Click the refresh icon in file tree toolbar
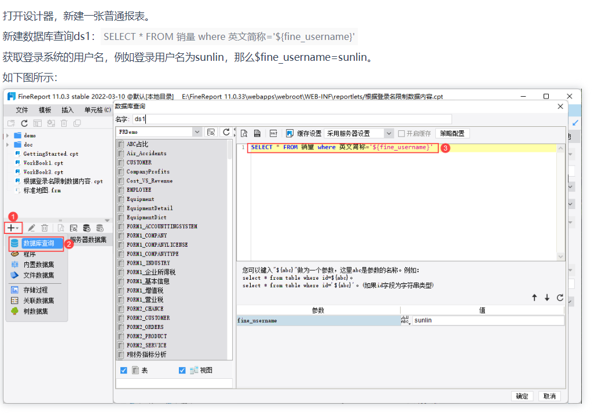This screenshot has width=609, height=417. [x=24, y=123]
